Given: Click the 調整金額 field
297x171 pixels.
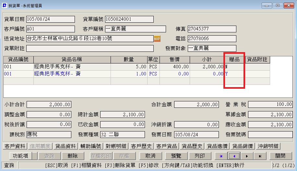Looking at the screenshot, I should (x=49, y=114).
